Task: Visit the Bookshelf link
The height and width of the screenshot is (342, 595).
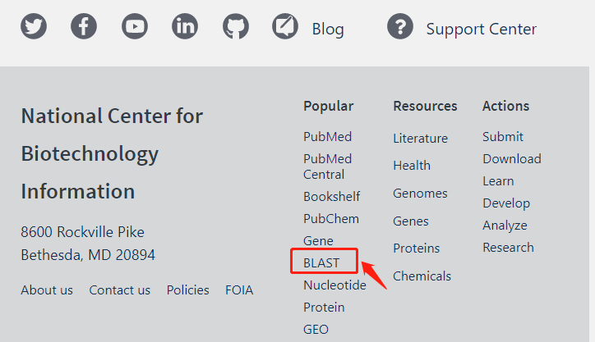Action: pyautogui.click(x=332, y=197)
